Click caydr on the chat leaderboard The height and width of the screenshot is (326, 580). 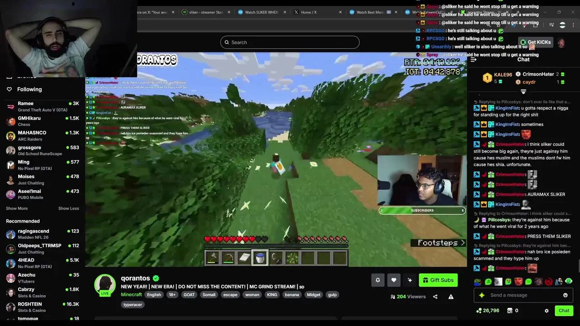[529, 82]
